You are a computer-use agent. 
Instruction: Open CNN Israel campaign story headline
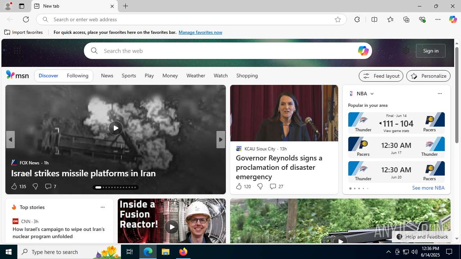[59, 233]
